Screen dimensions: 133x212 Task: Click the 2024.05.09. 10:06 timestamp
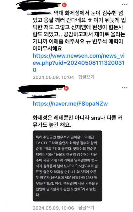coord(53,208)
